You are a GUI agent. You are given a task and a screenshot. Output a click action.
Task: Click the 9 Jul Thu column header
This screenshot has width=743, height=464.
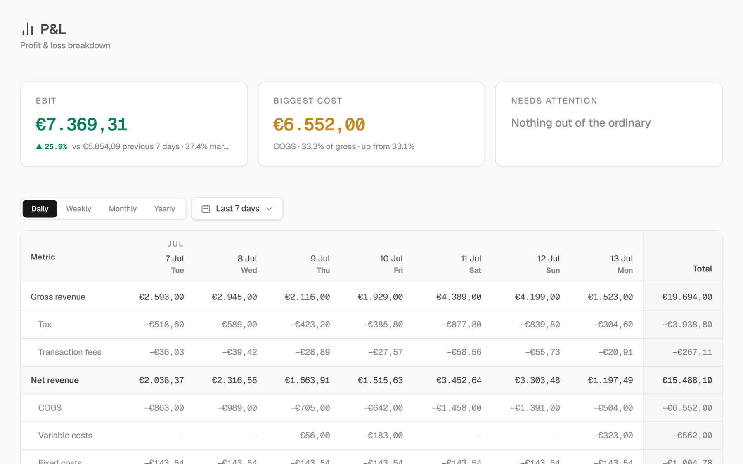pyautogui.click(x=320, y=264)
